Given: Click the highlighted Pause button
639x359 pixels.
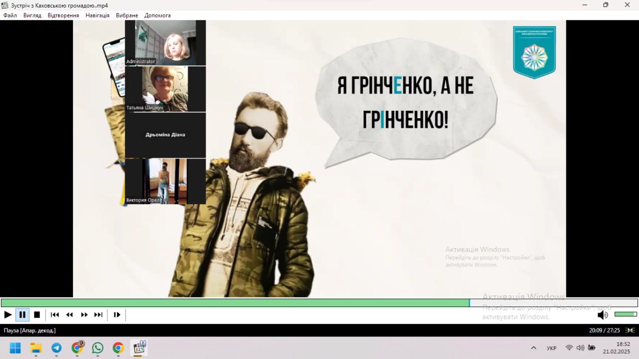Looking at the screenshot, I should point(22,315).
